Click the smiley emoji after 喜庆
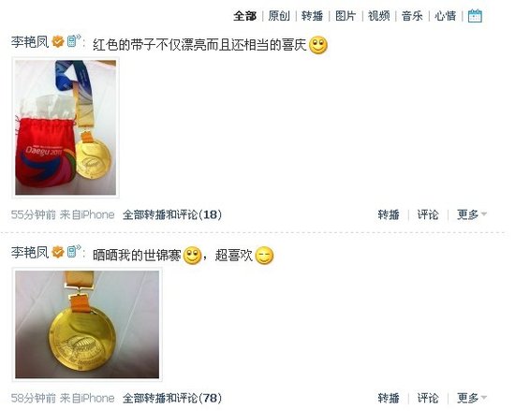515x411 pixels. [x=318, y=45]
